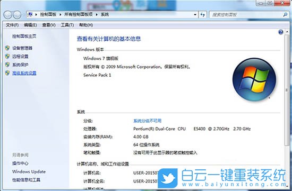
Task: Maximize the System window
Action: coord(270,3)
